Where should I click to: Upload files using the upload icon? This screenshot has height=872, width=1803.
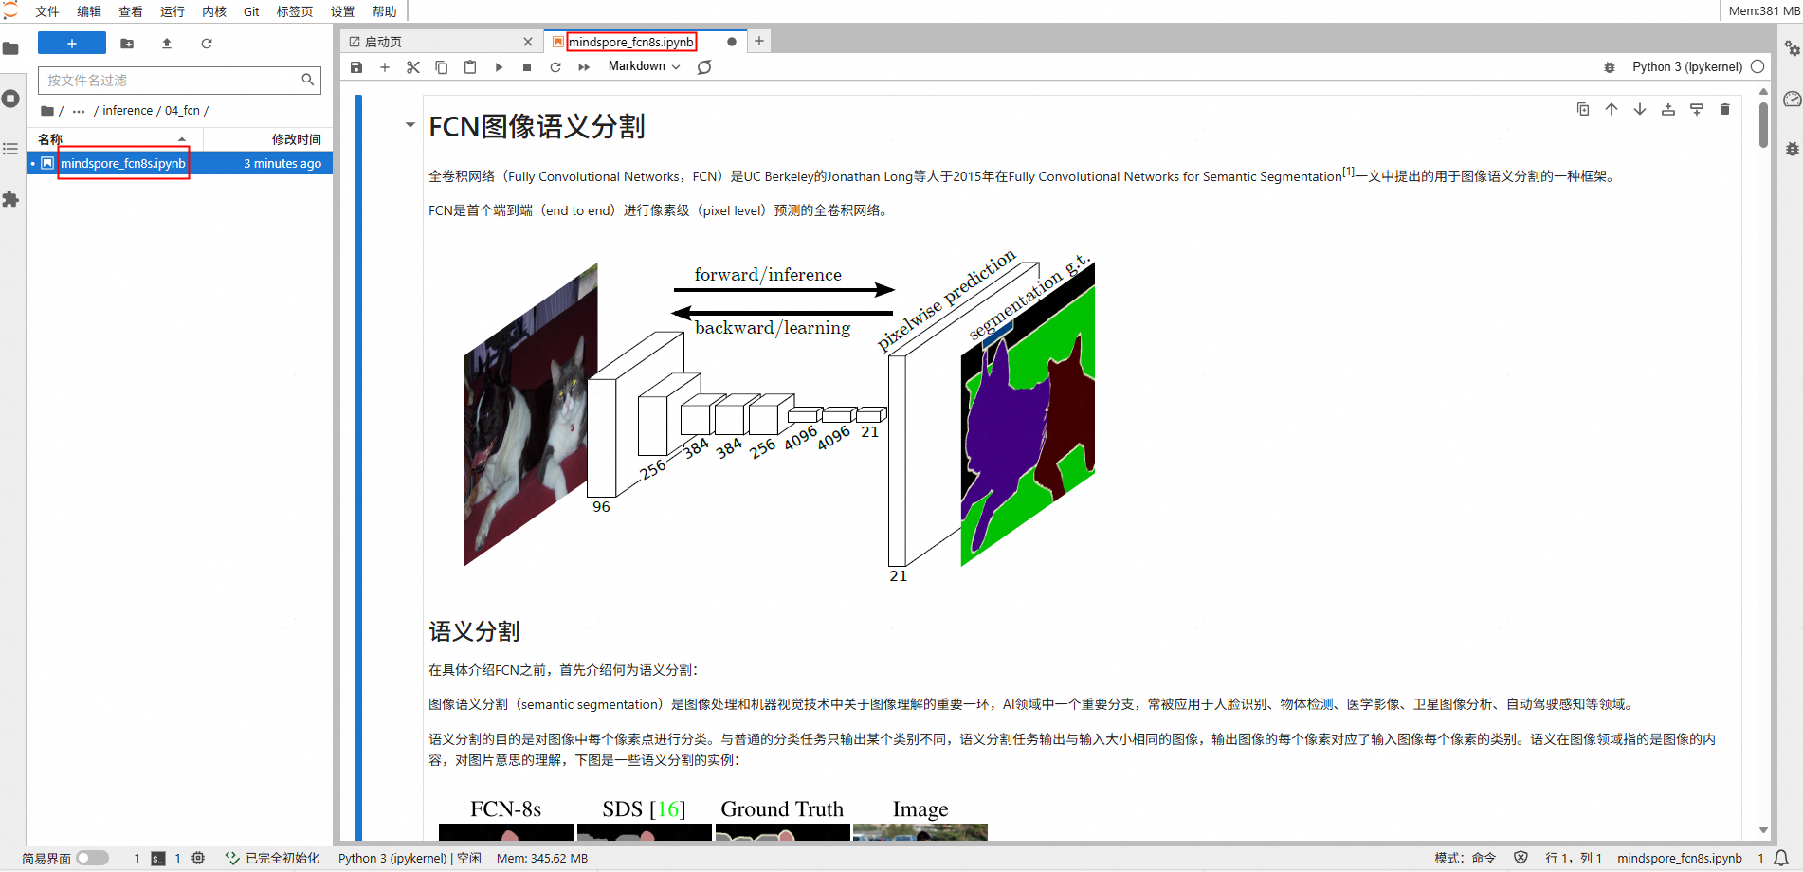click(167, 44)
